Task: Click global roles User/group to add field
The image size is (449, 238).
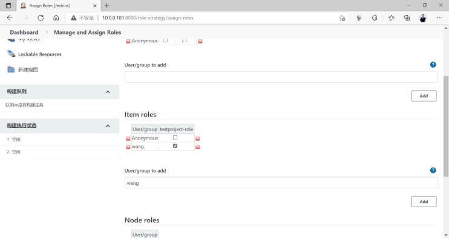Action: 281,77
